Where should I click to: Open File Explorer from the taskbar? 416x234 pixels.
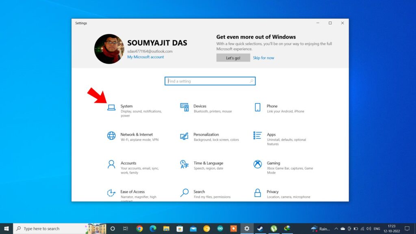[x=166, y=228]
